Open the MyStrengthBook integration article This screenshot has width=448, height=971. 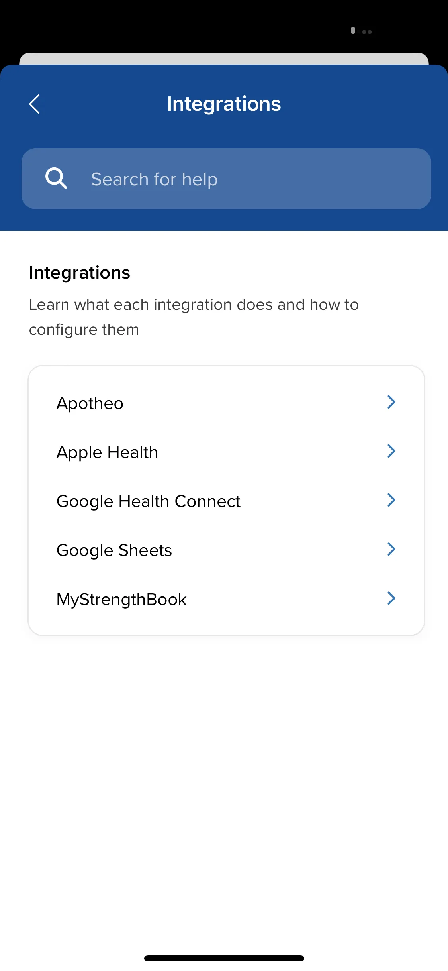pyautogui.click(x=226, y=599)
